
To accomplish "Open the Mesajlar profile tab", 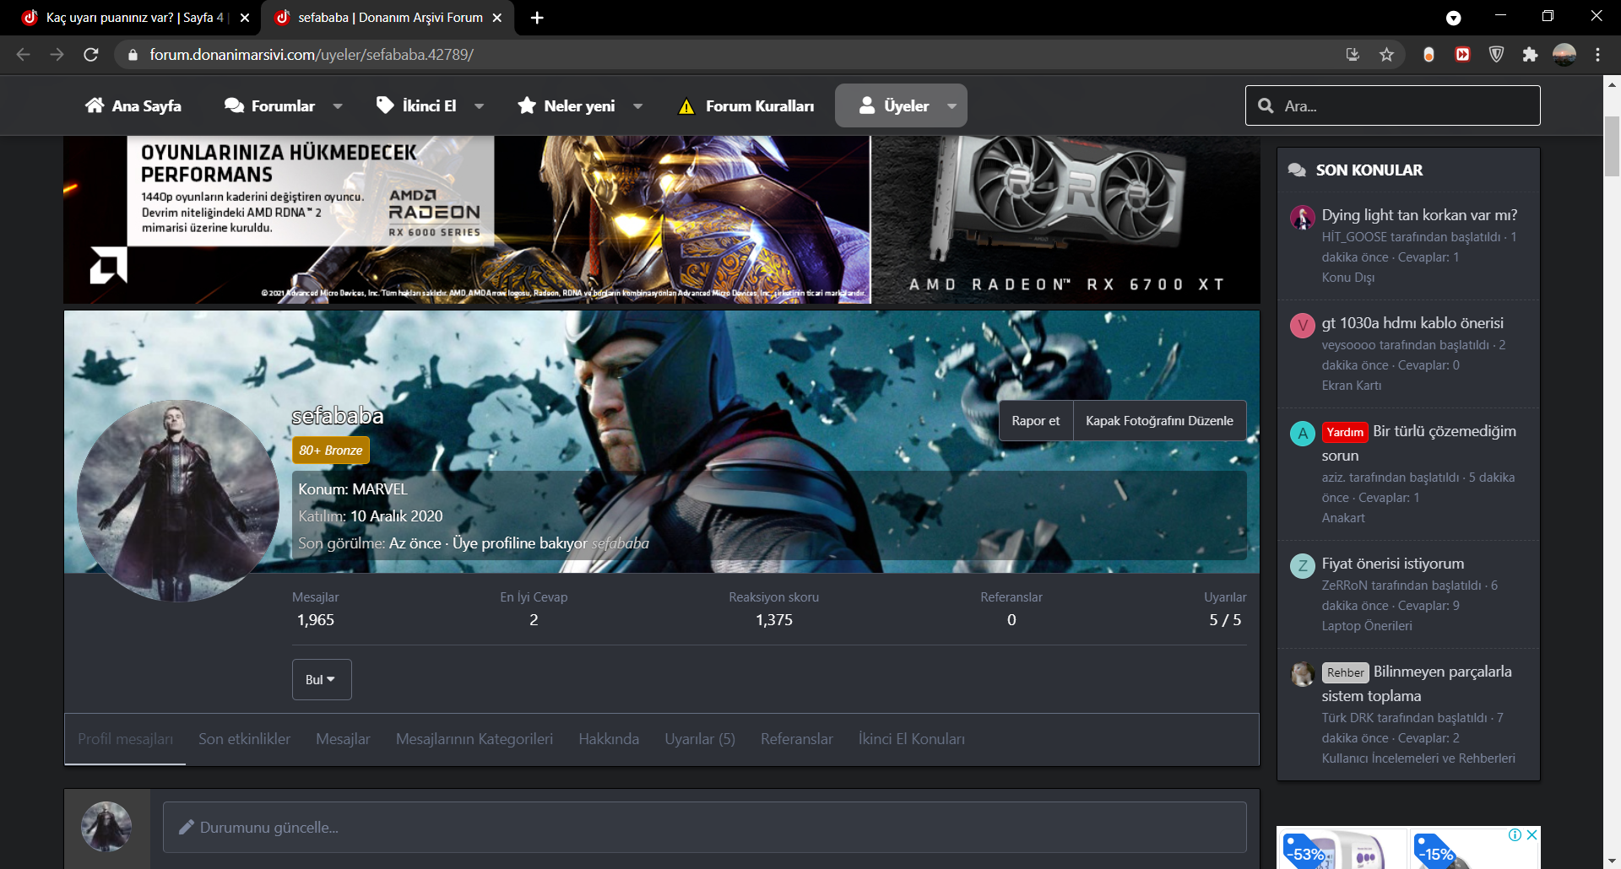I will [343, 739].
